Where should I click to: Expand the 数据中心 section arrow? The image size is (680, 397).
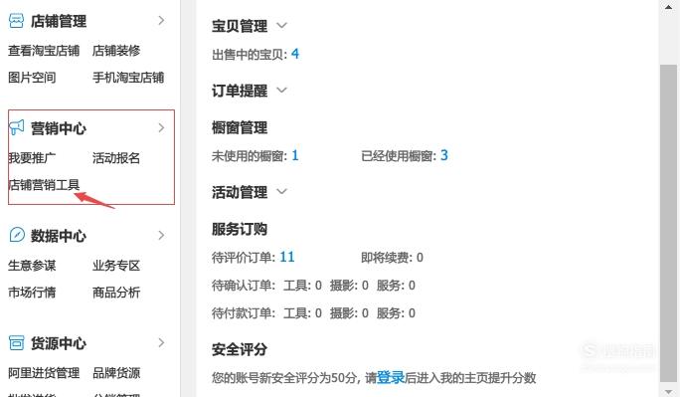[161, 235]
